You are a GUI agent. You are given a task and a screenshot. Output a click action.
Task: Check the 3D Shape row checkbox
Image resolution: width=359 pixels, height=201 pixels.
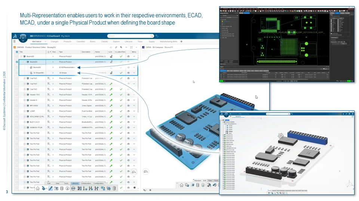click(x=17, y=73)
